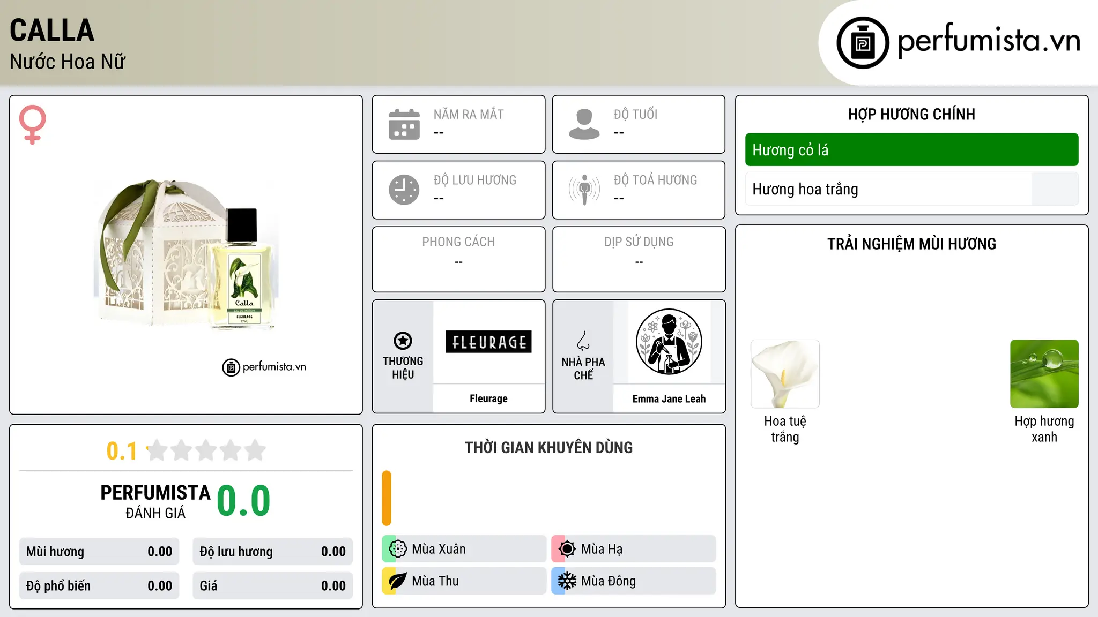Screen dimensions: 1098x617
Task: Click the Perfumista đánh giá label
Action: 155,502
